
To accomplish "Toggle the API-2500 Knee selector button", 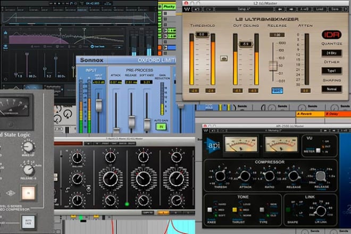I will tap(210, 210).
